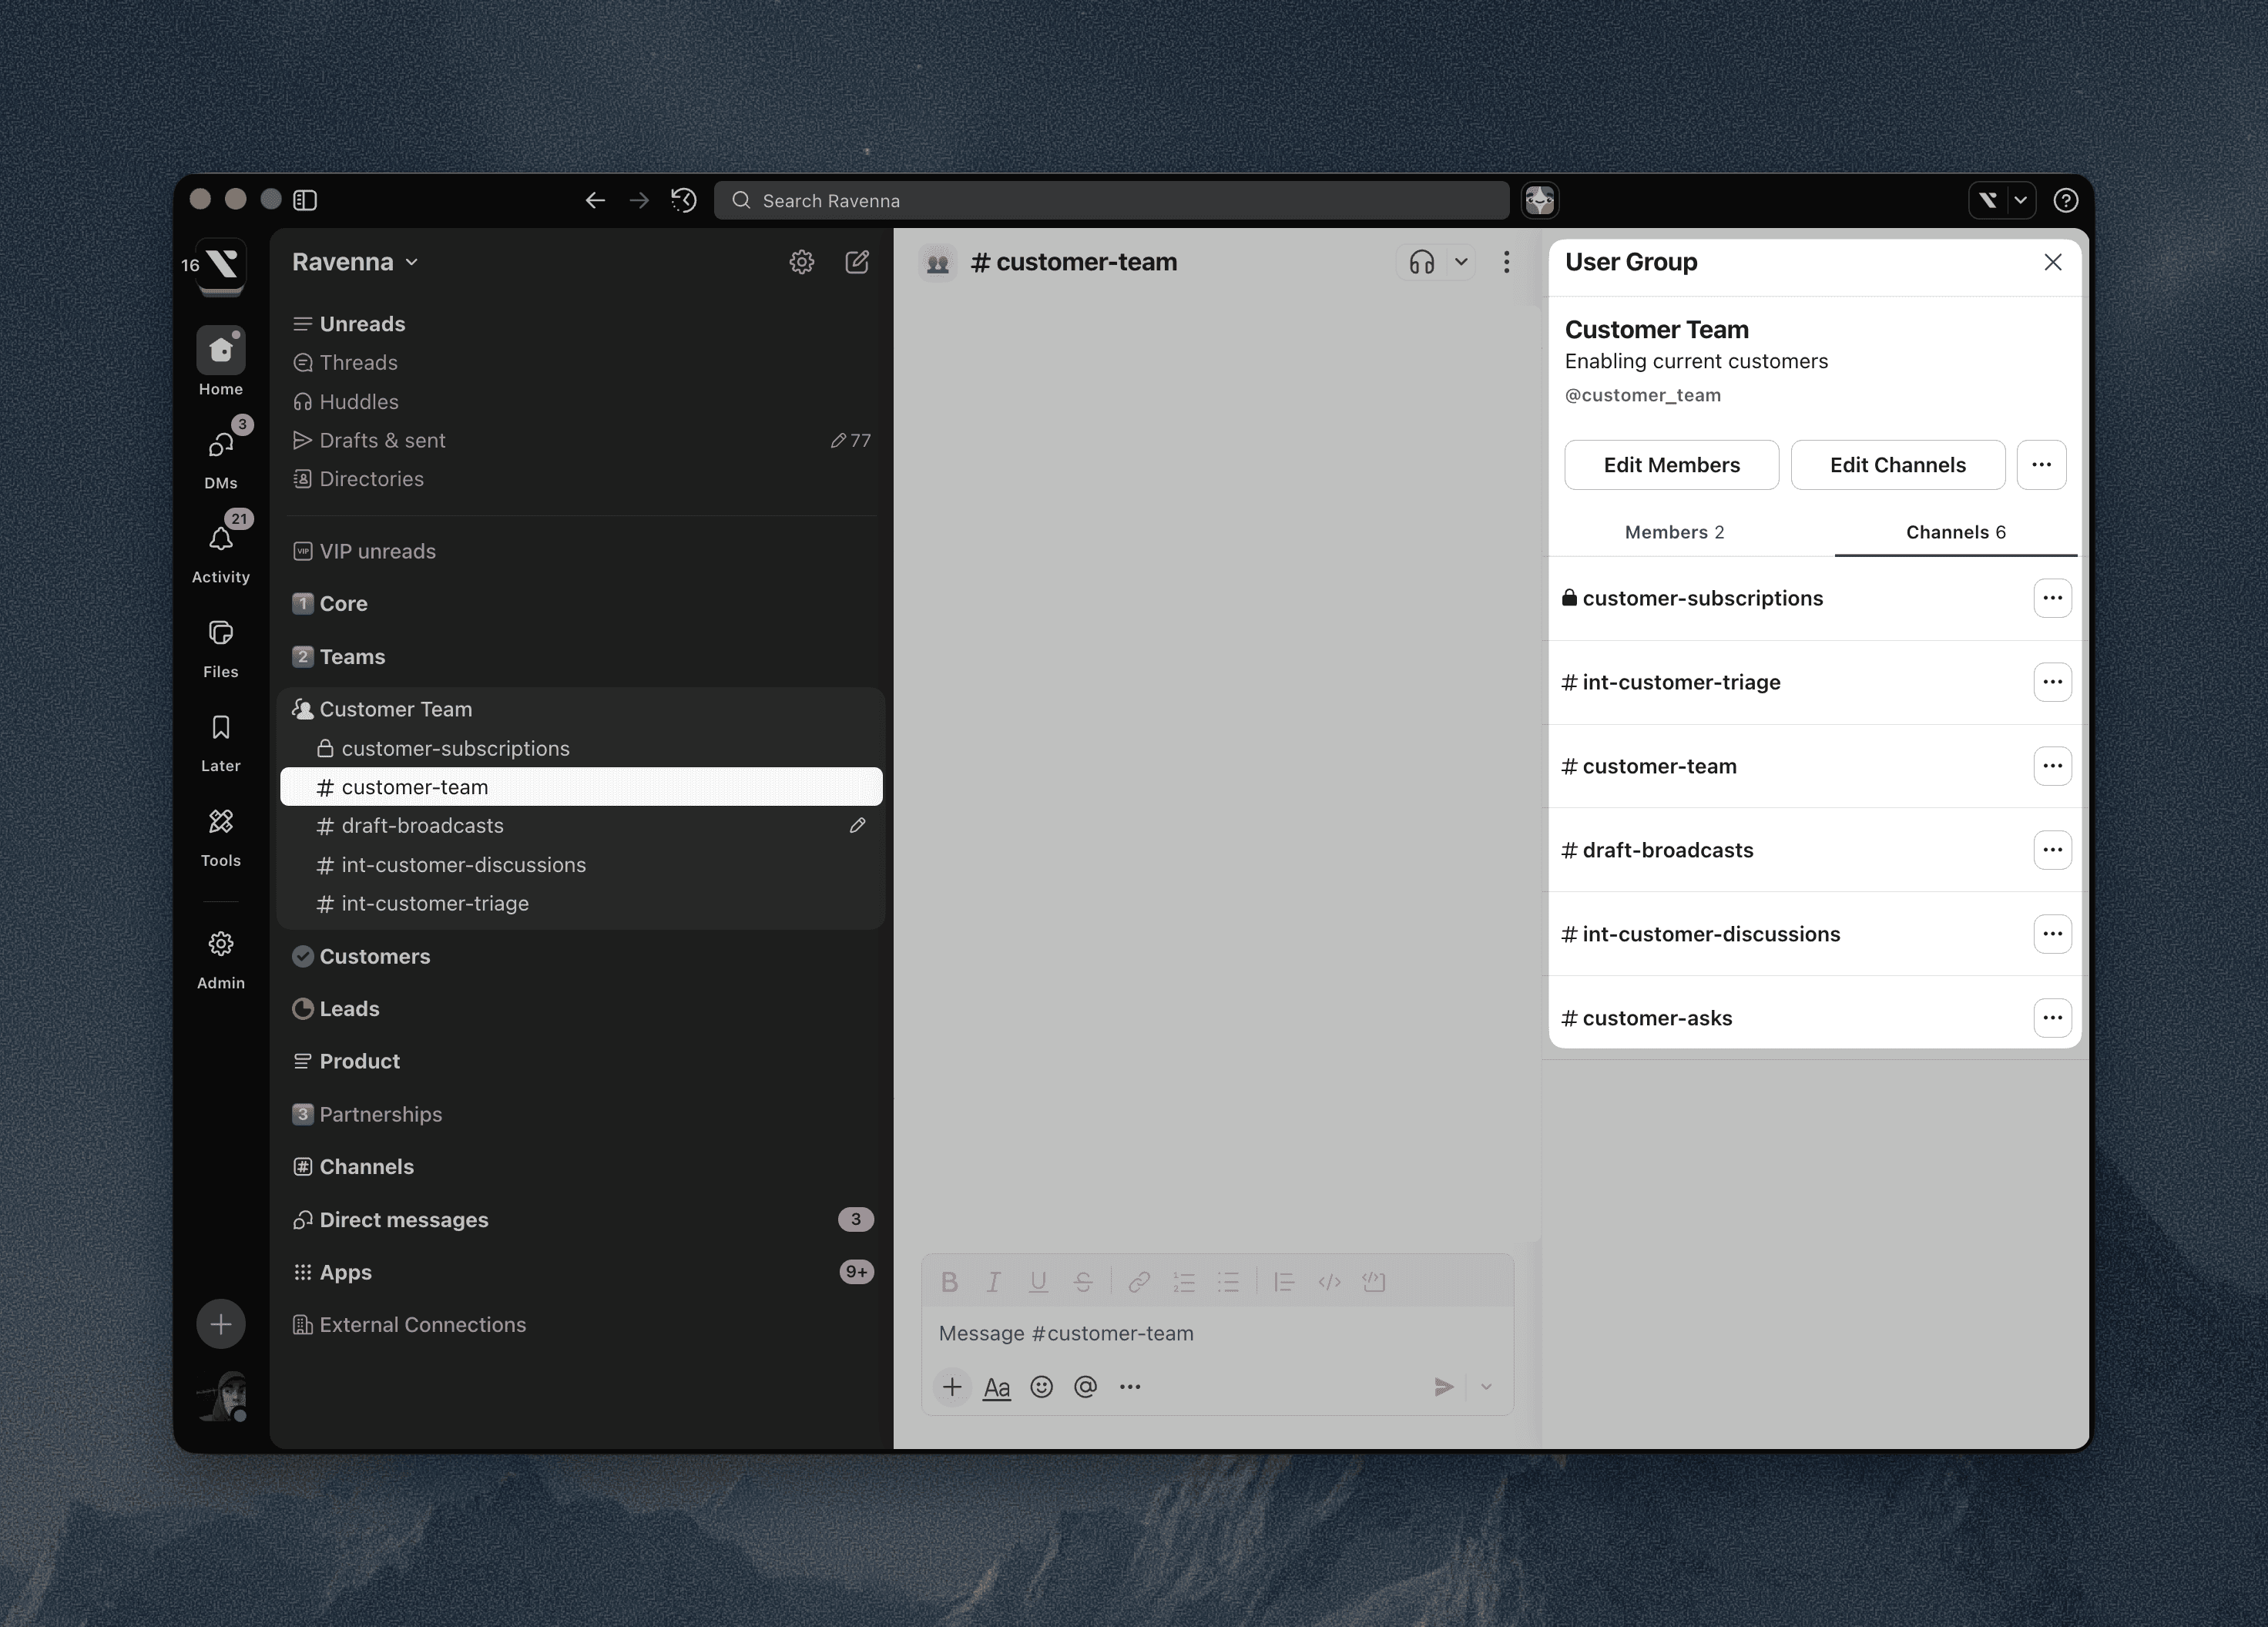This screenshot has width=2268, height=1627.
Task: Open send options chevron beside send button
Action: click(1485, 1387)
